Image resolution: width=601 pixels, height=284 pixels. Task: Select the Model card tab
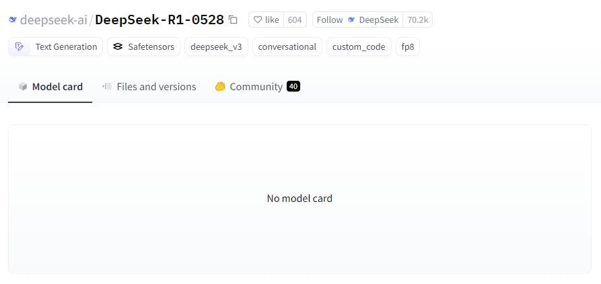pos(50,87)
